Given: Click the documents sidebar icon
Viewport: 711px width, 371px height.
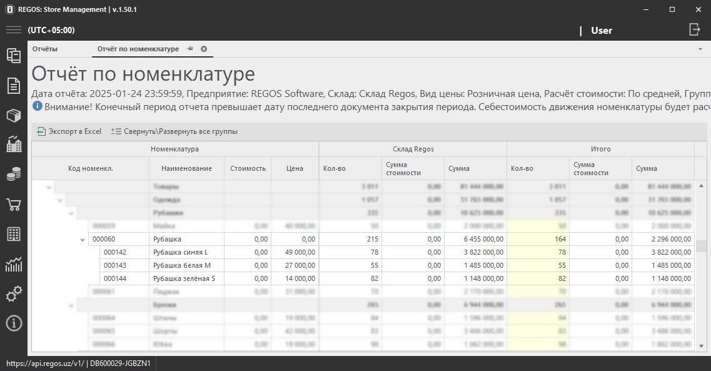Looking at the screenshot, I should tap(13, 86).
